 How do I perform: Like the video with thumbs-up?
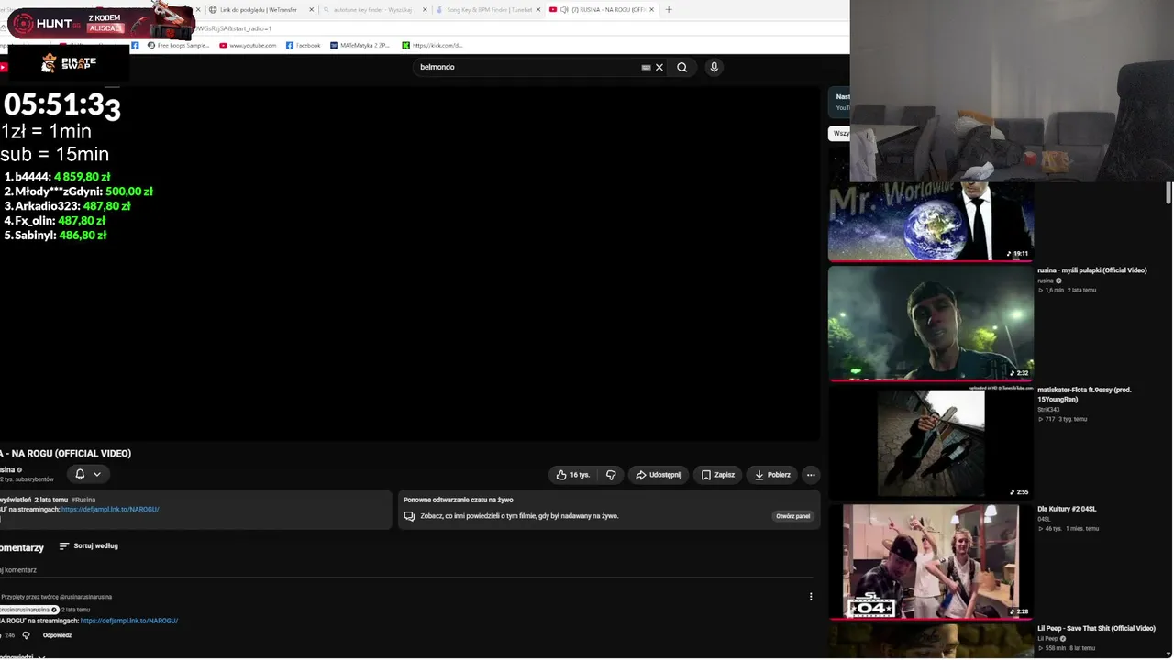pyautogui.click(x=572, y=475)
